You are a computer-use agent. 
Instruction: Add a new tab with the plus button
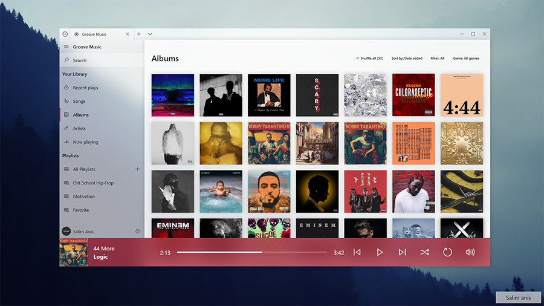[x=139, y=34]
